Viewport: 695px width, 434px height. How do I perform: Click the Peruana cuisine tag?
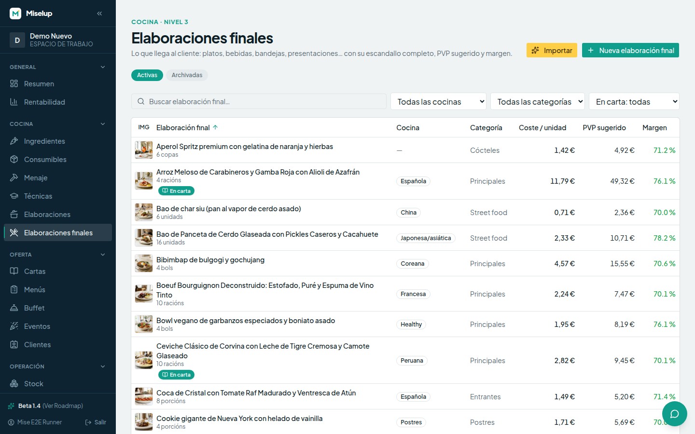point(412,360)
